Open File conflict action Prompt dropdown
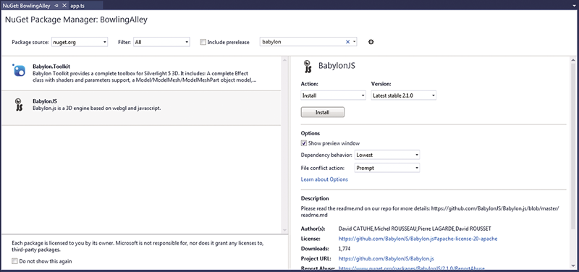The width and height of the screenshot is (579, 272). 387,168
